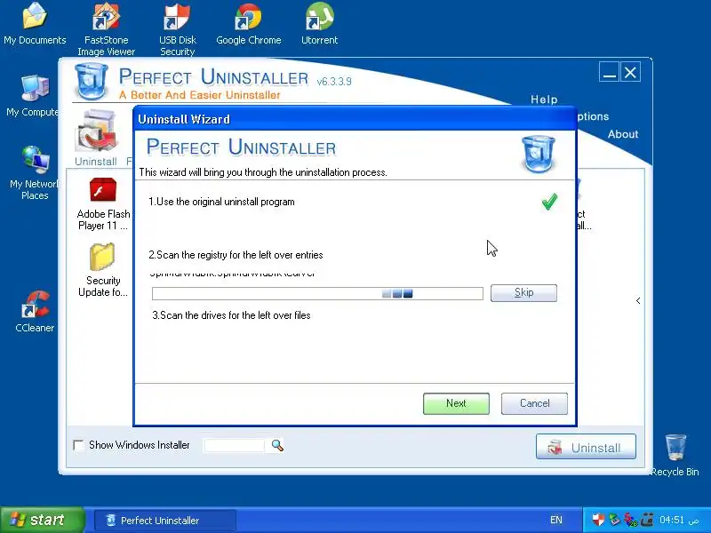Open My Computer icon
The width and height of the screenshot is (711, 533).
[x=33, y=96]
